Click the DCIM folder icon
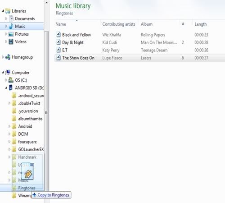The width and height of the screenshot is (225, 203). click(14, 134)
